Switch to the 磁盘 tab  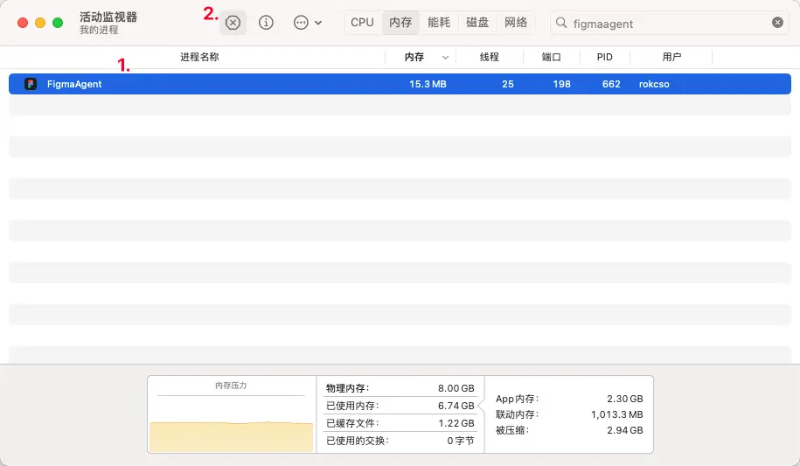(x=477, y=23)
